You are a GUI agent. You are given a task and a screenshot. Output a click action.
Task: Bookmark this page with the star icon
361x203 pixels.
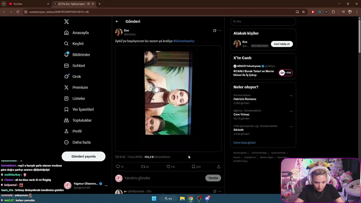(303, 12)
